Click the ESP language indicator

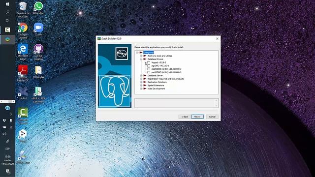click(x=7, y=148)
